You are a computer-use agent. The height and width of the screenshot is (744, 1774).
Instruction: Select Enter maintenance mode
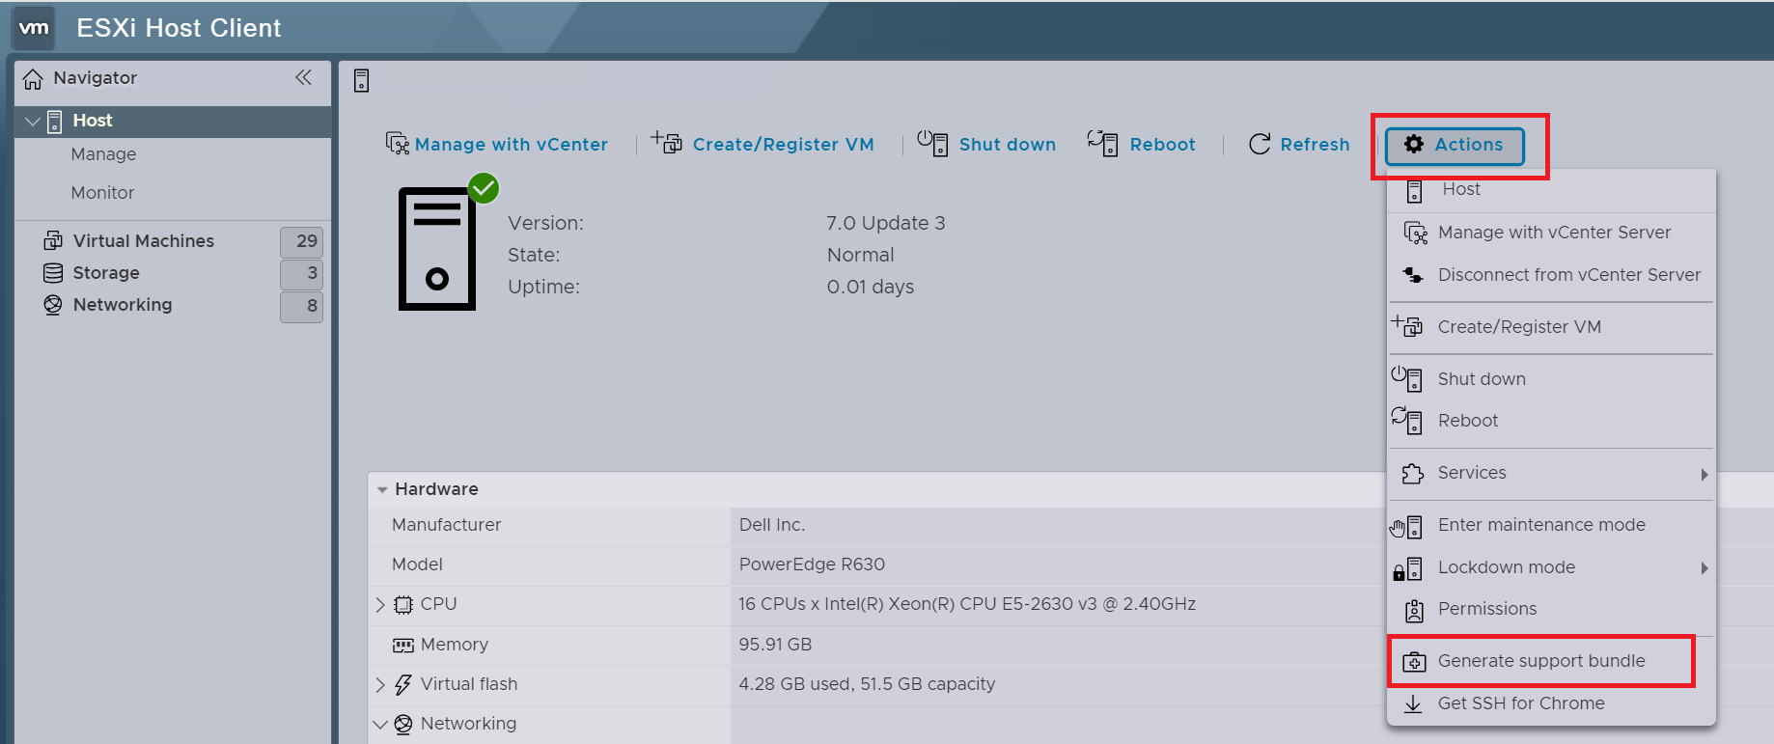click(x=1541, y=525)
